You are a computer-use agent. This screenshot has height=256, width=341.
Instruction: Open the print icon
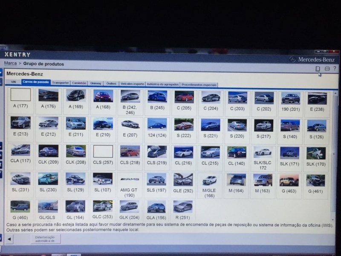point(327,69)
